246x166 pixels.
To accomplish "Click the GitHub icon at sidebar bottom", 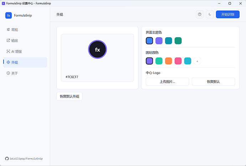I will click(x=7, y=159).
